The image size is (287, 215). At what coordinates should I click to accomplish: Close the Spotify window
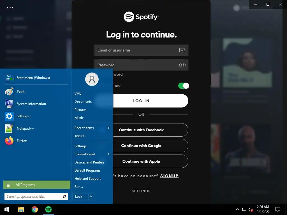point(280,4)
